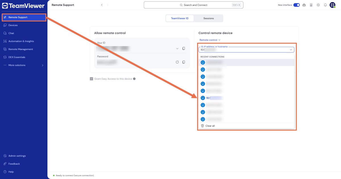This screenshot has width=341, height=179.
Task: Open the Remote control mode dropdown
Action: point(210,40)
